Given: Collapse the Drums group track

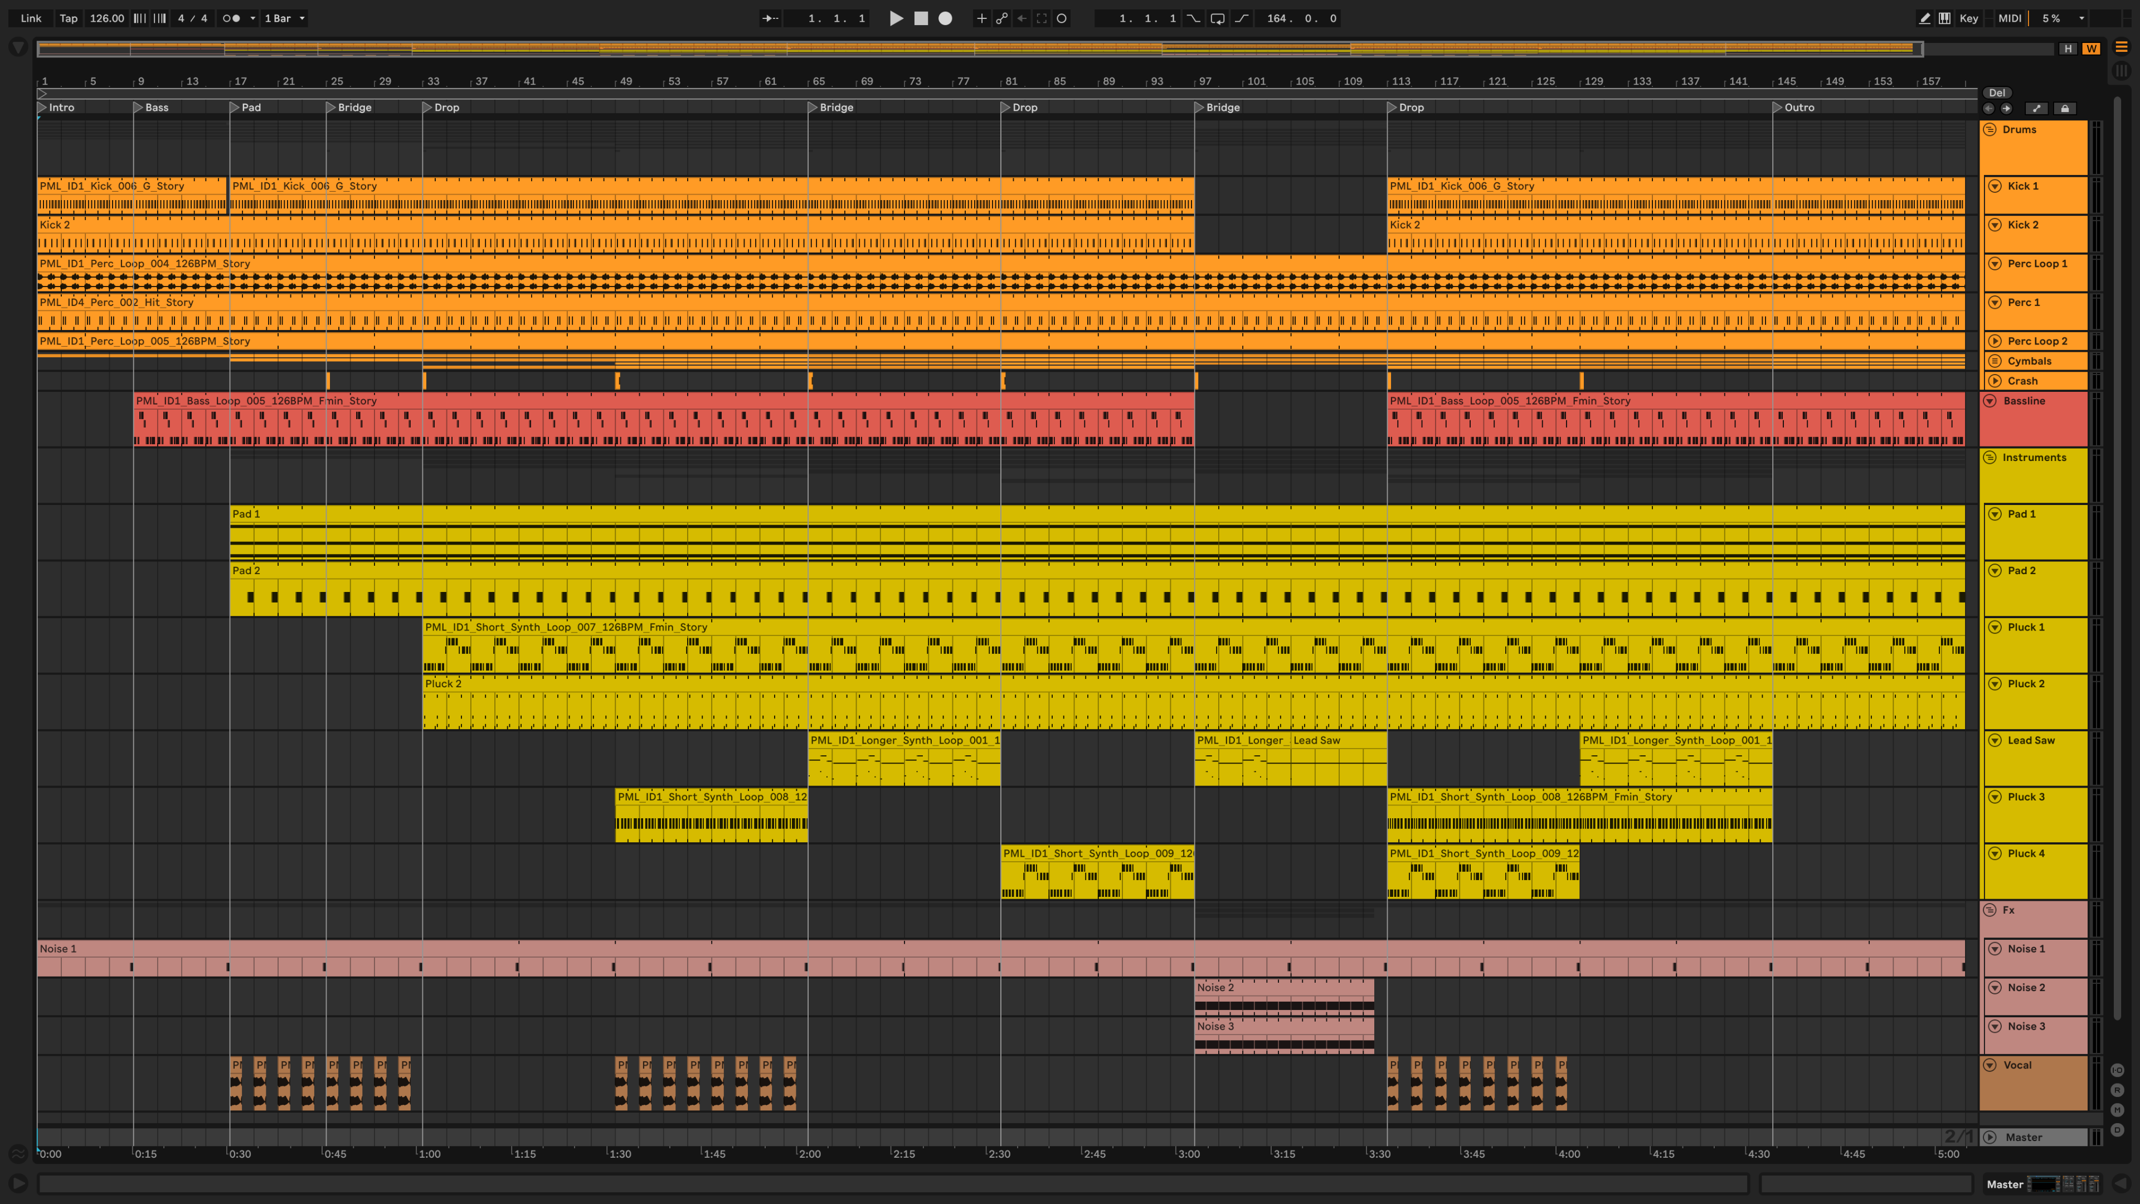Looking at the screenshot, I should tap(1991, 130).
